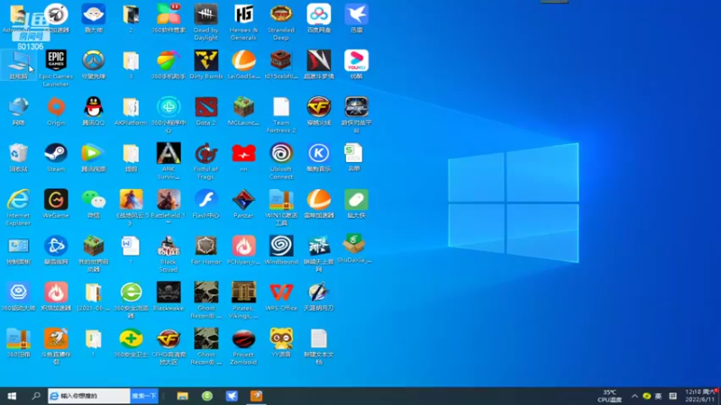Viewport: 721px width, 405px height.
Task: Open Ubisoft Connect shortcut
Action: tap(281, 153)
